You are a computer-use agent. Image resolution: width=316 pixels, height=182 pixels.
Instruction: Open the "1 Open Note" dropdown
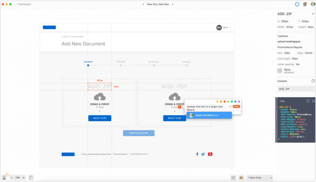pyautogui.click(x=259, y=178)
